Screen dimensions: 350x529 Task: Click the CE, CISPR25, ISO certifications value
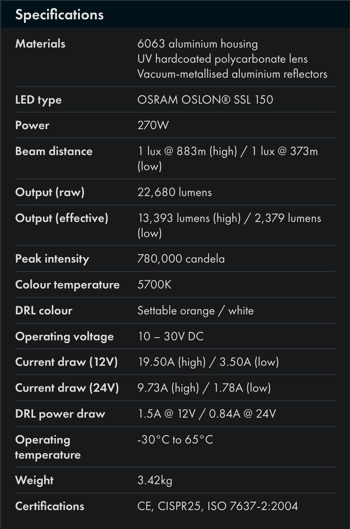click(217, 506)
